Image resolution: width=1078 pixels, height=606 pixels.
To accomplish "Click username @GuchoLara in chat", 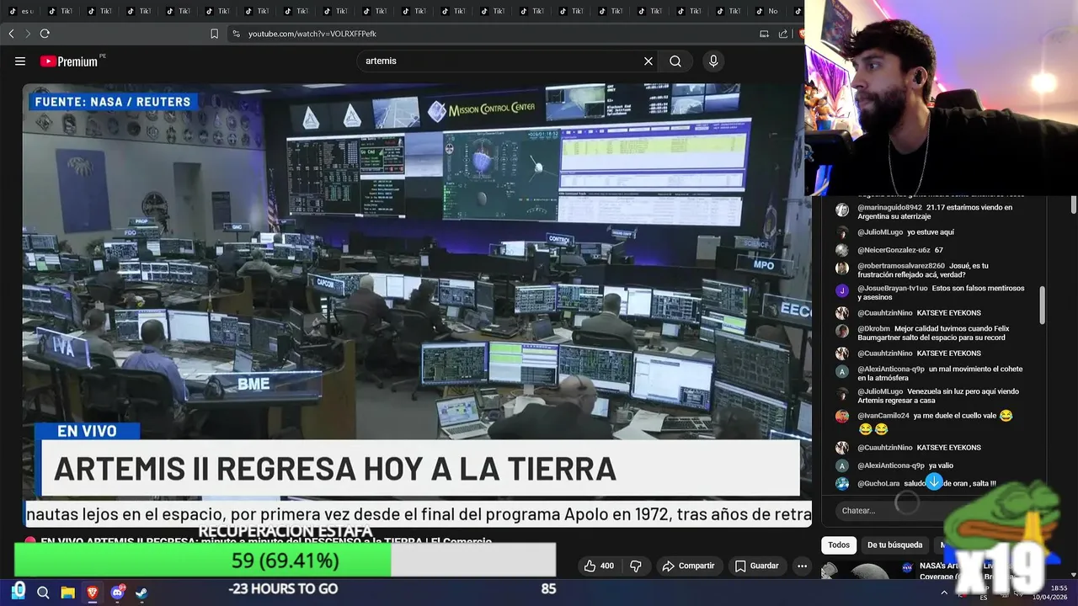I will (878, 483).
